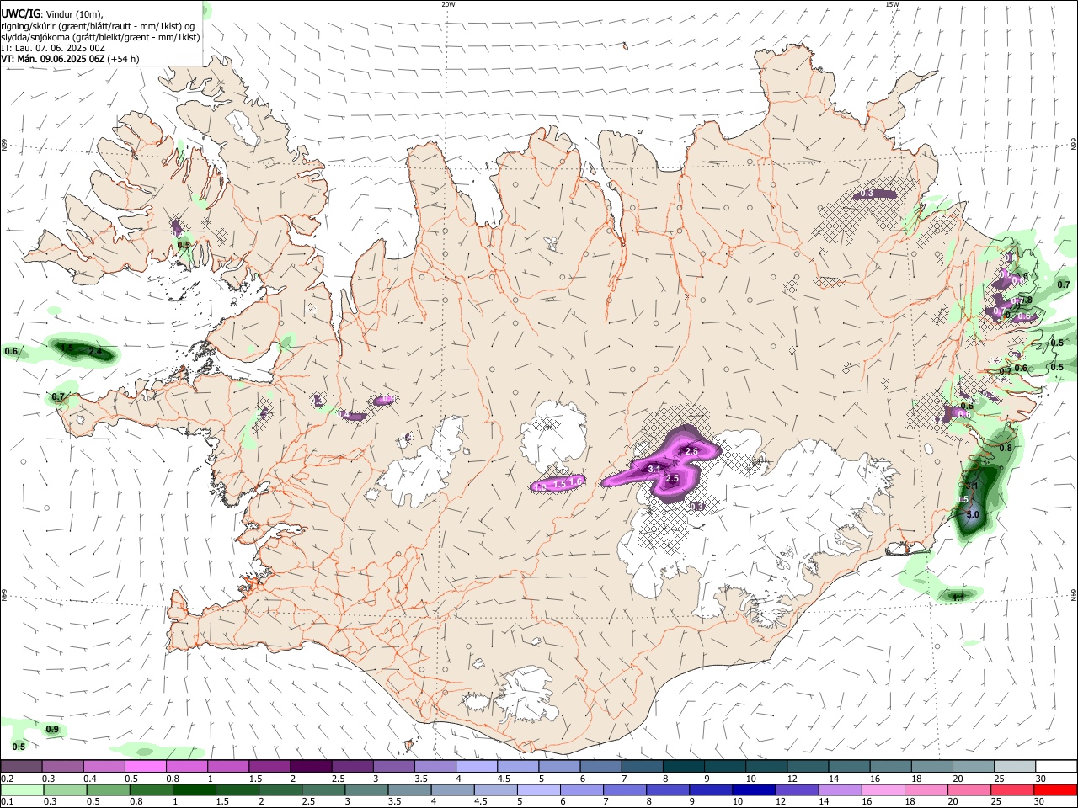Click the '0.1' label starting the lower legend row
The height and width of the screenshot is (808, 1078).
pyautogui.click(x=7, y=801)
